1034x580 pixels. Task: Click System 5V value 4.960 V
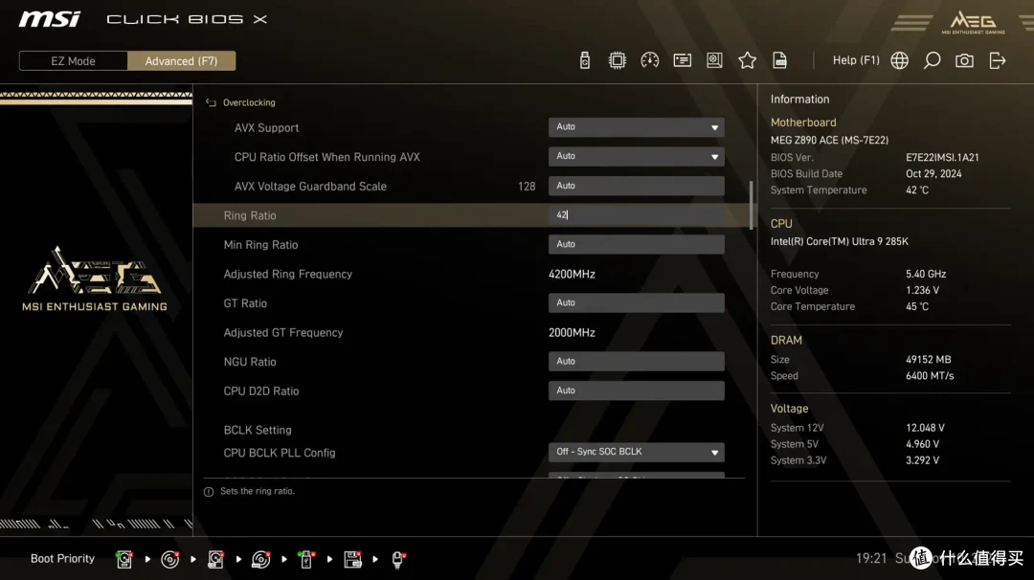[x=923, y=445]
